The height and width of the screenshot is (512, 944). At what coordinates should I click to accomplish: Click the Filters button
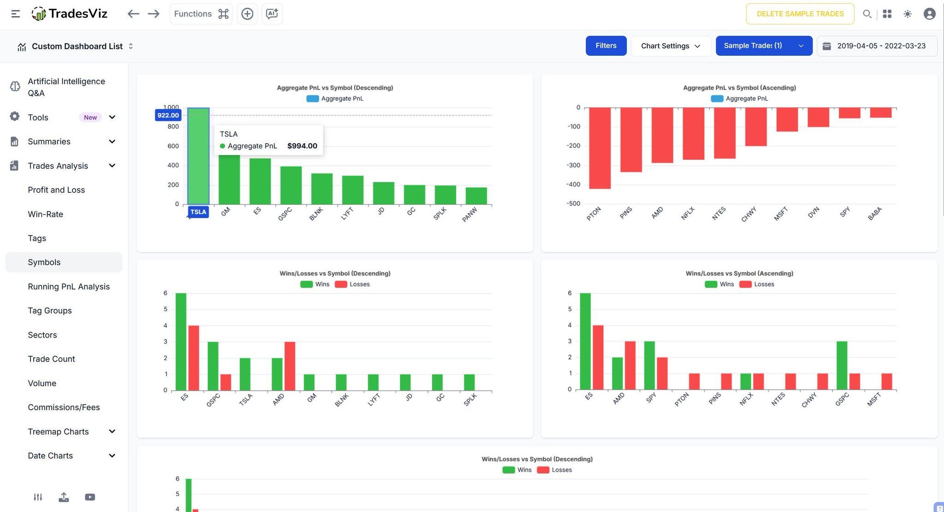(x=606, y=46)
